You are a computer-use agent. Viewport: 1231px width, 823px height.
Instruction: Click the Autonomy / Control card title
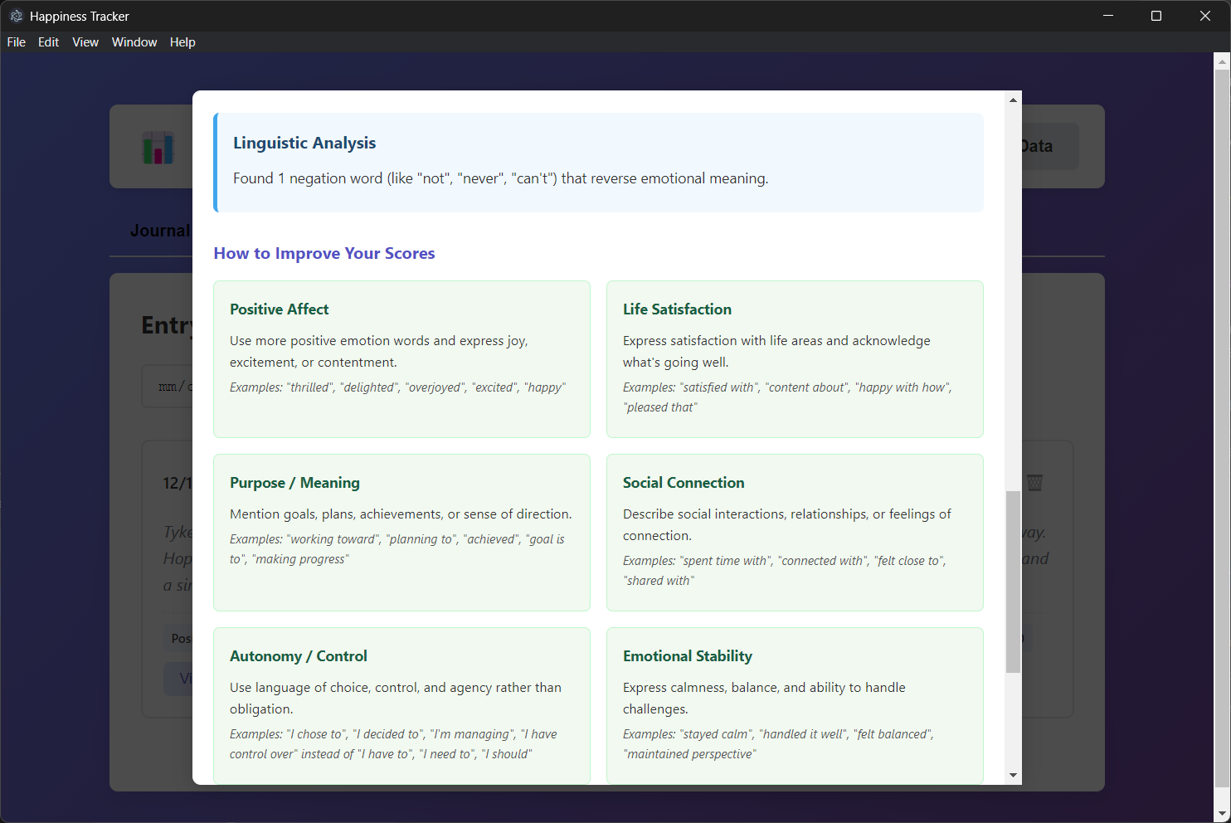[299, 656]
